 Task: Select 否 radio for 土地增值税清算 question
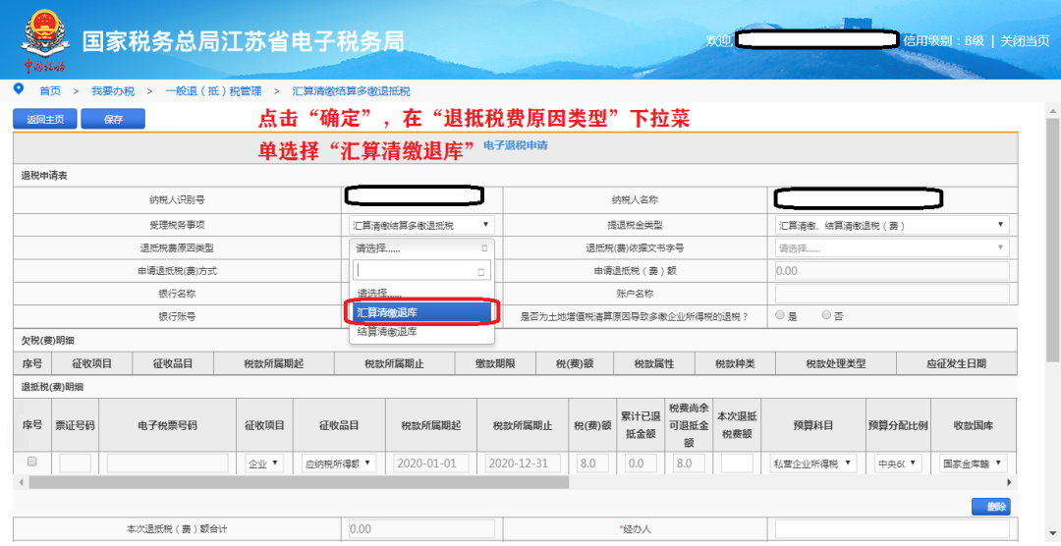(825, 314)
